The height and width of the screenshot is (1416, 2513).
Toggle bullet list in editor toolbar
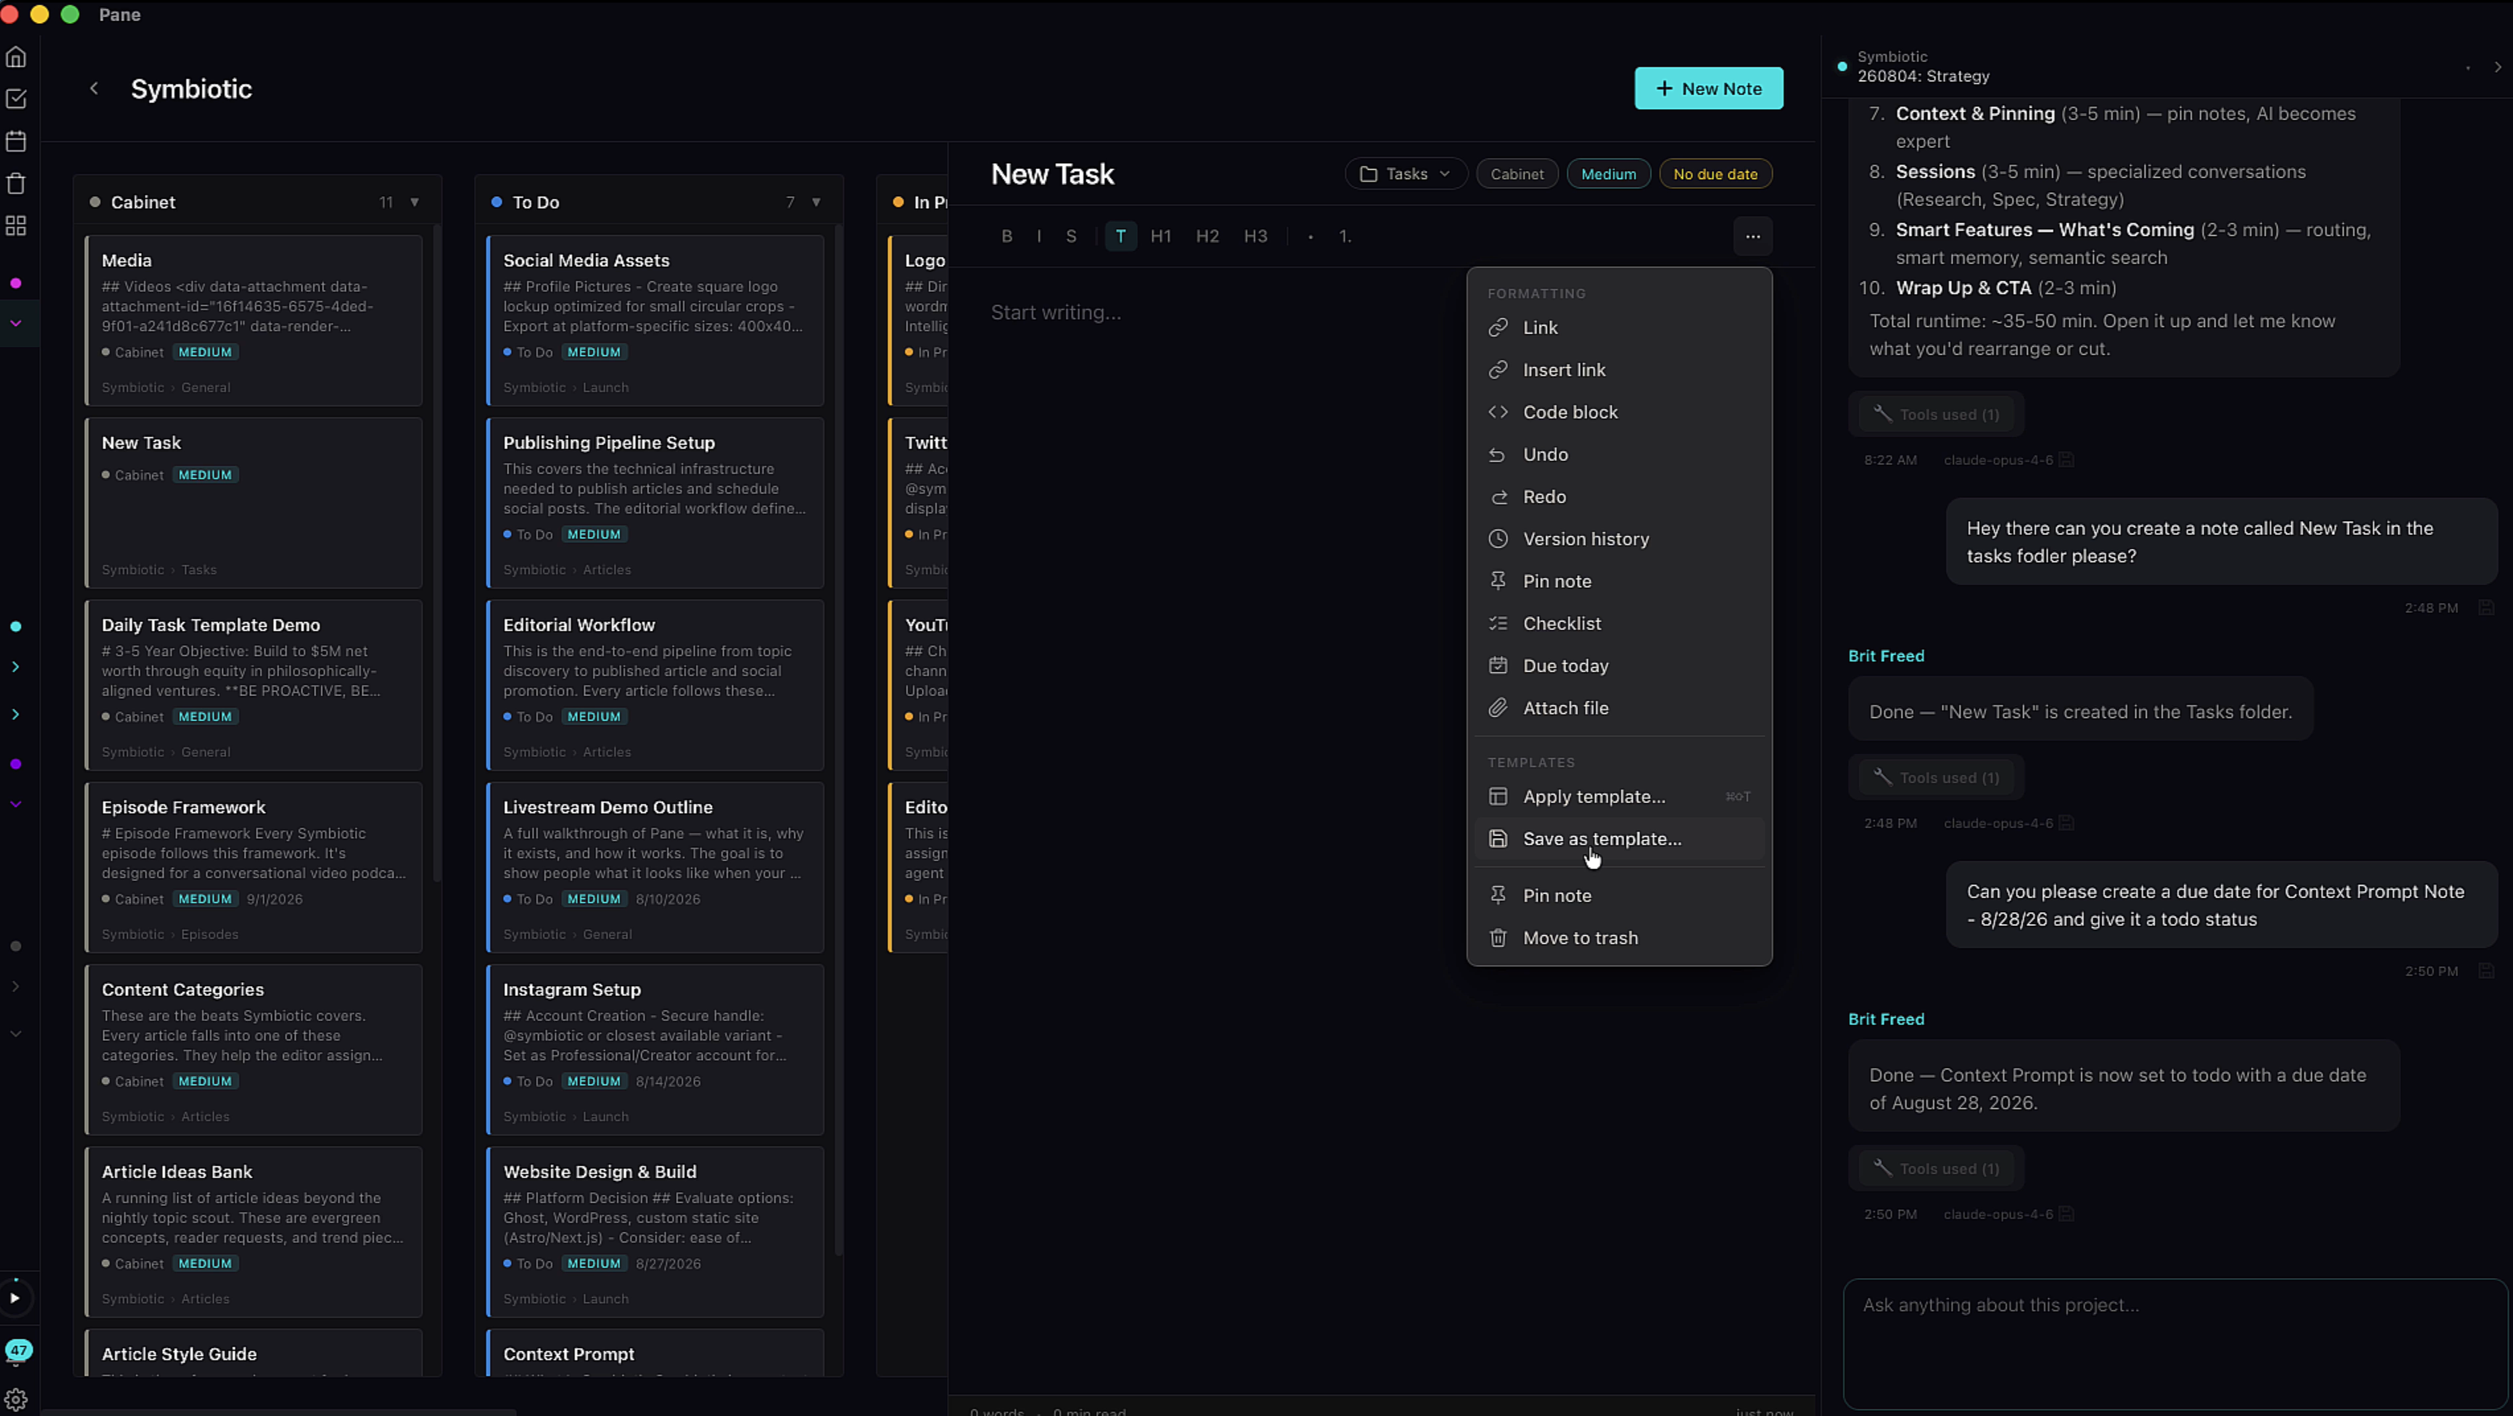click(x=1310, y=236)
